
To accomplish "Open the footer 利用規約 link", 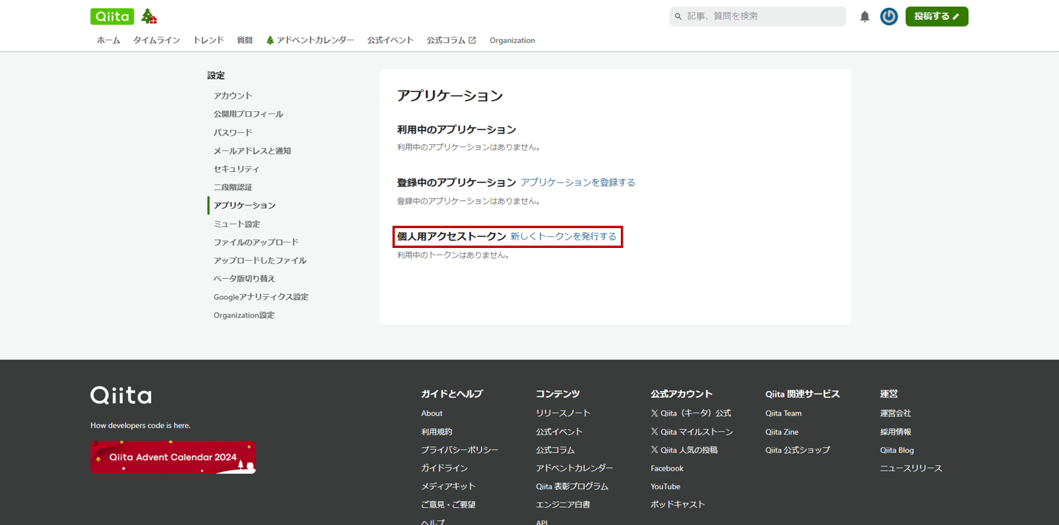I will tap(437, 432).
